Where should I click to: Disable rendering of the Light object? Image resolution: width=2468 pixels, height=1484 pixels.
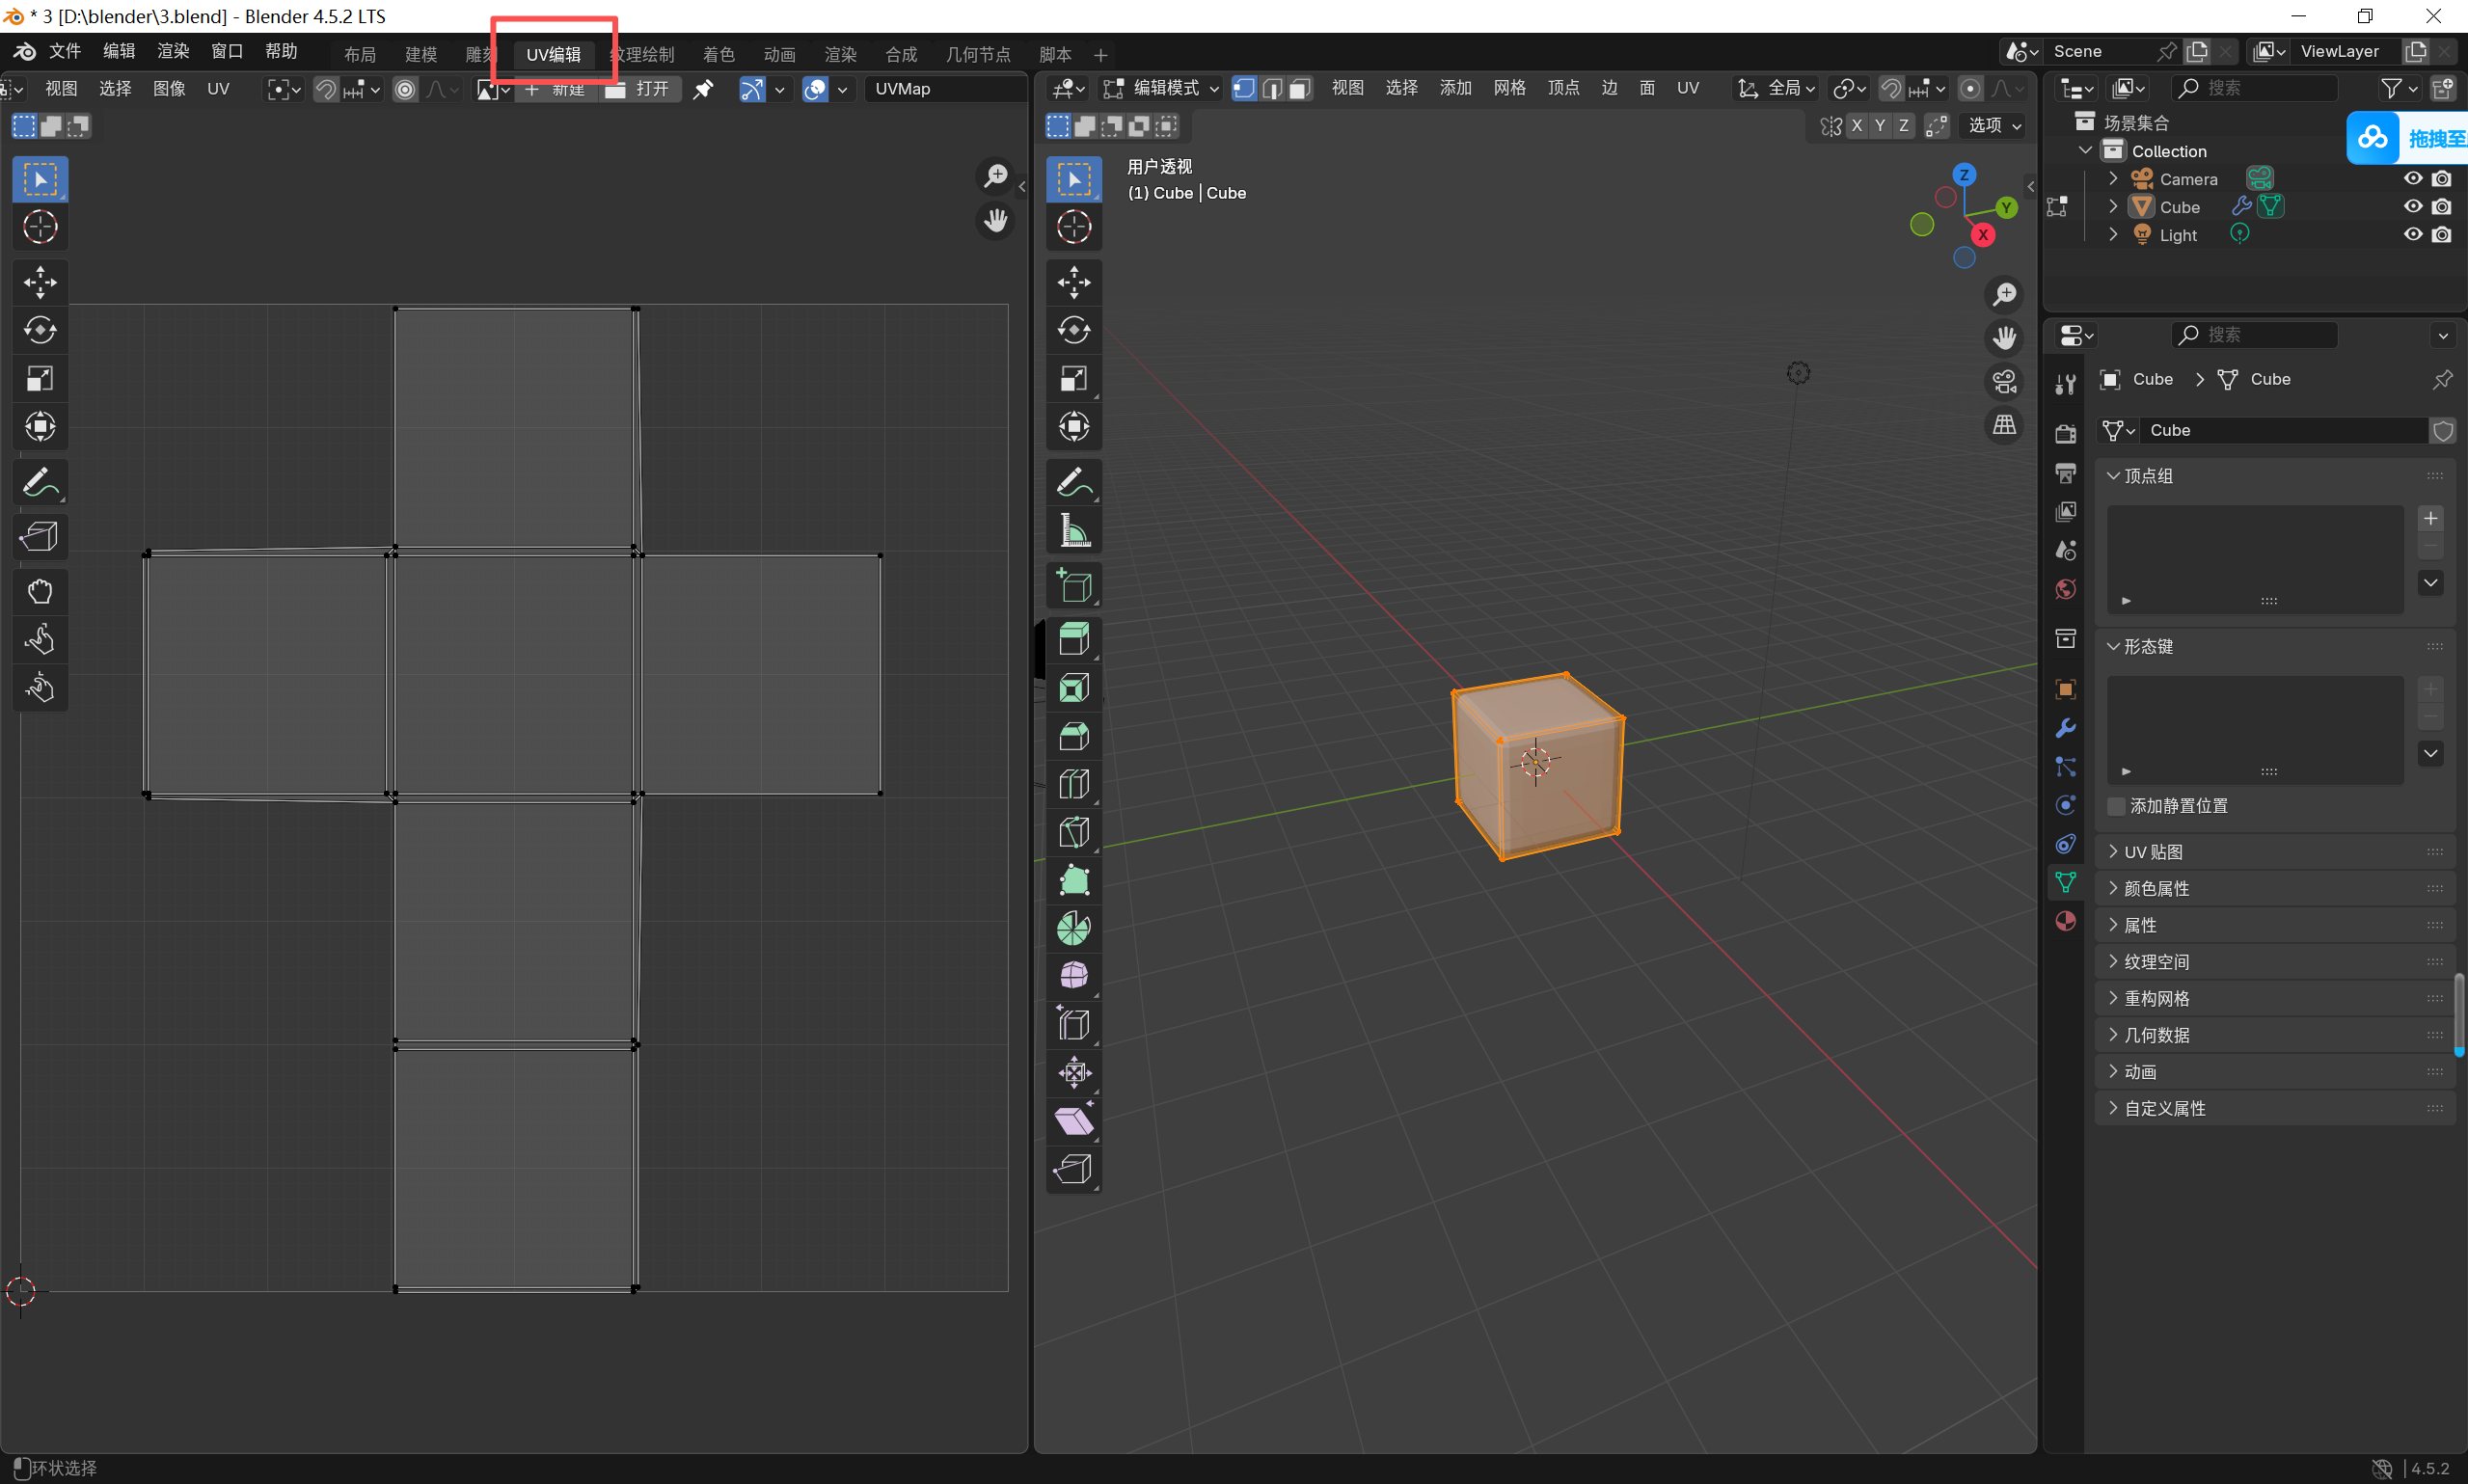(2441, 235)
